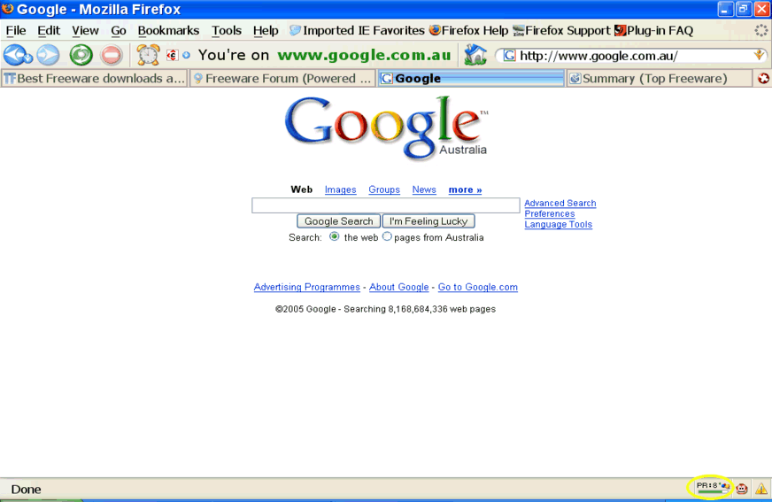This screenshot has width=772, height=502.
Task: Click the Google search text box
Action: click(385, 205)
